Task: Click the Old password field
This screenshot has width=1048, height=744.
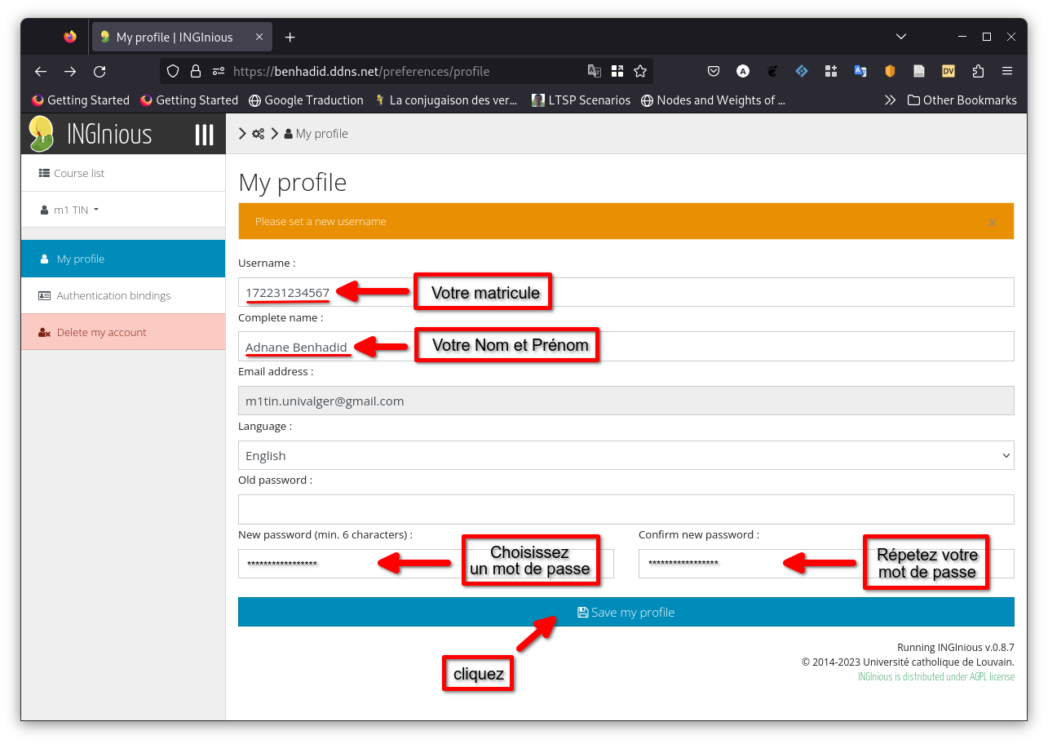Action: click(x=626, y=509)
